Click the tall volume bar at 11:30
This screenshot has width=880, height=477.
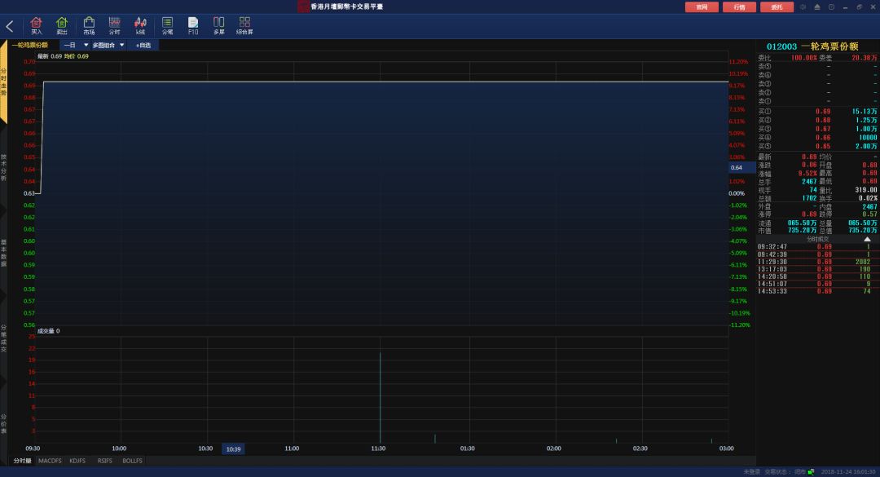coord(380,398)
